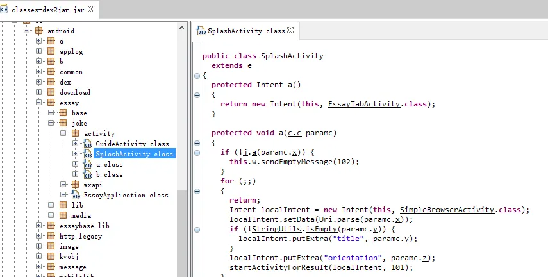
Task: Fold the Intent a() method block
Action: click(x=197, y=95)
